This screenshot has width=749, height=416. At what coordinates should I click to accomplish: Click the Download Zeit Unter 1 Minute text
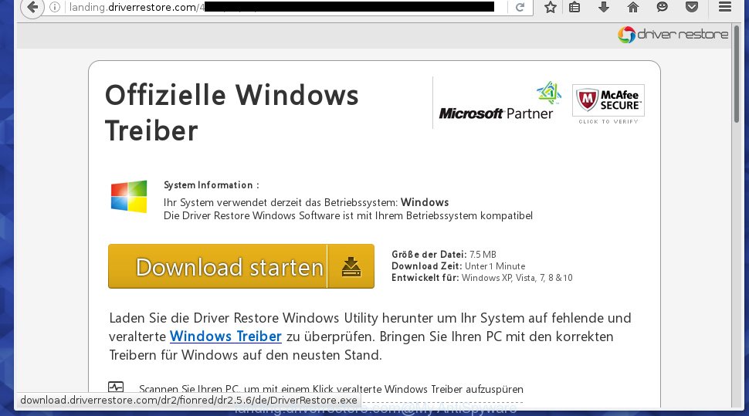(x=459, y=266)
